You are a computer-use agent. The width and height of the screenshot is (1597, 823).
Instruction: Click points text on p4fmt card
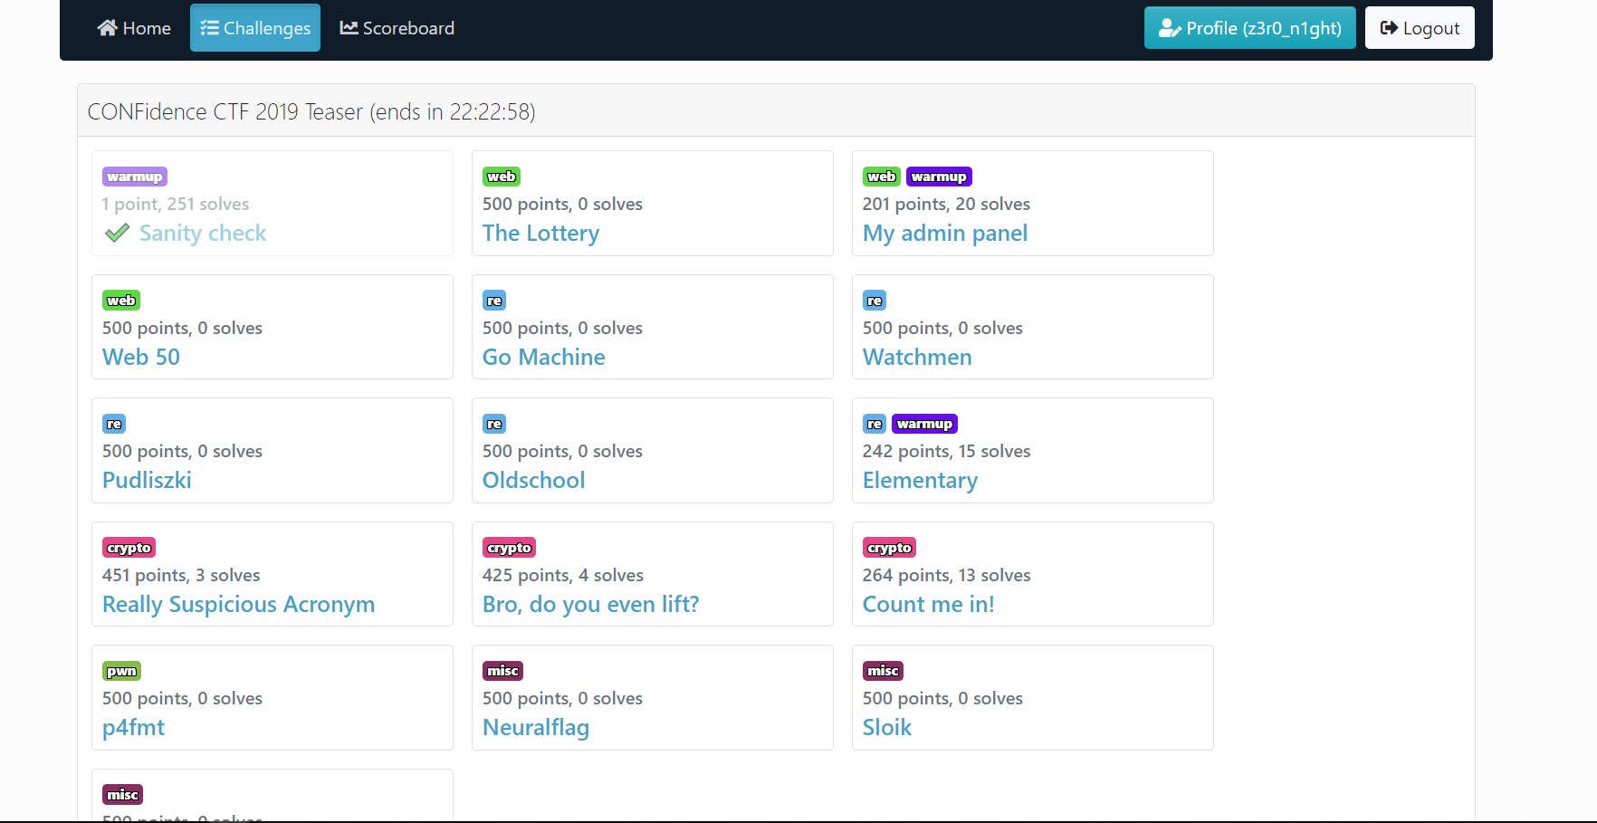pyautogui.click(x=182, y=698)
